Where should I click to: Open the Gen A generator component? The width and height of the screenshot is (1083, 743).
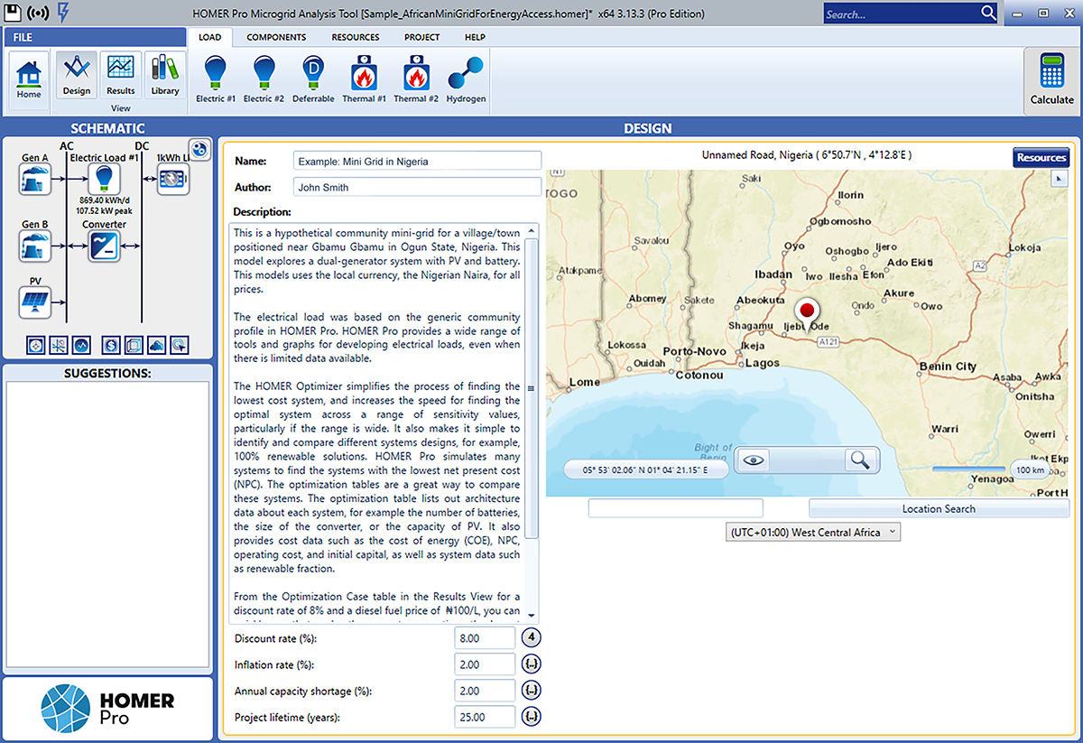(x=35, y=179)
